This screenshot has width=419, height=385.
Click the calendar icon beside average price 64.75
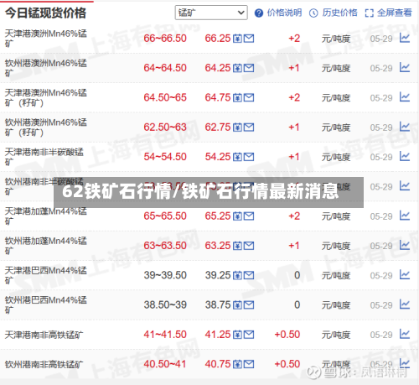coord(237,97)
